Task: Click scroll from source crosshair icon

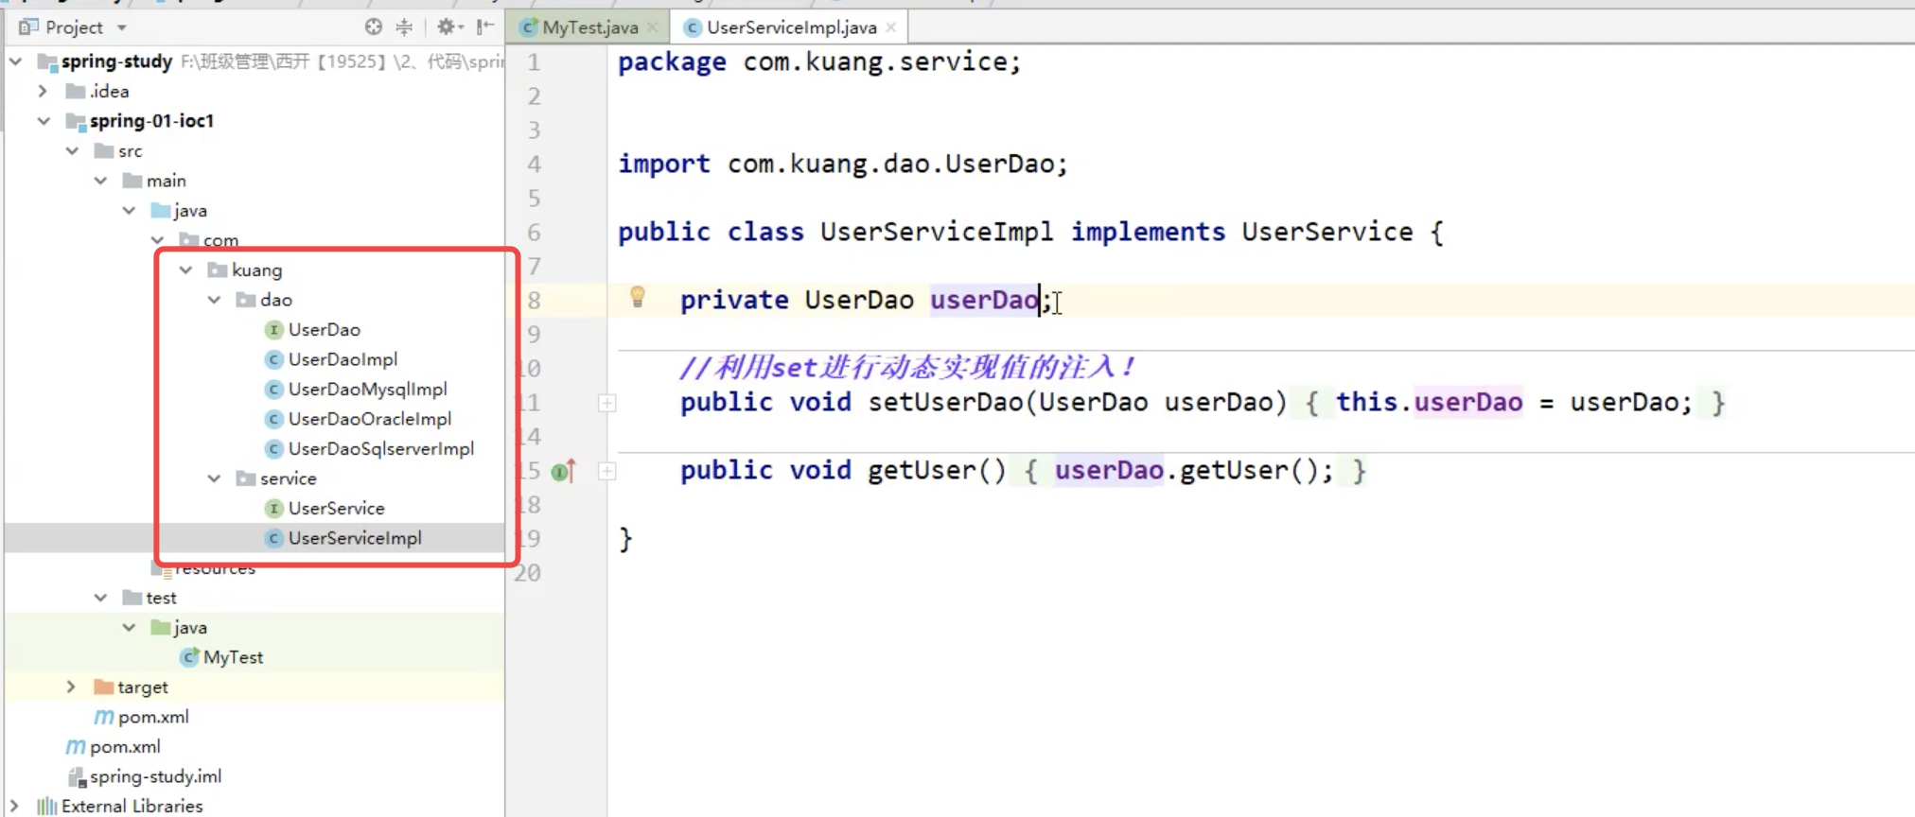Action: (x=374, y=26)
